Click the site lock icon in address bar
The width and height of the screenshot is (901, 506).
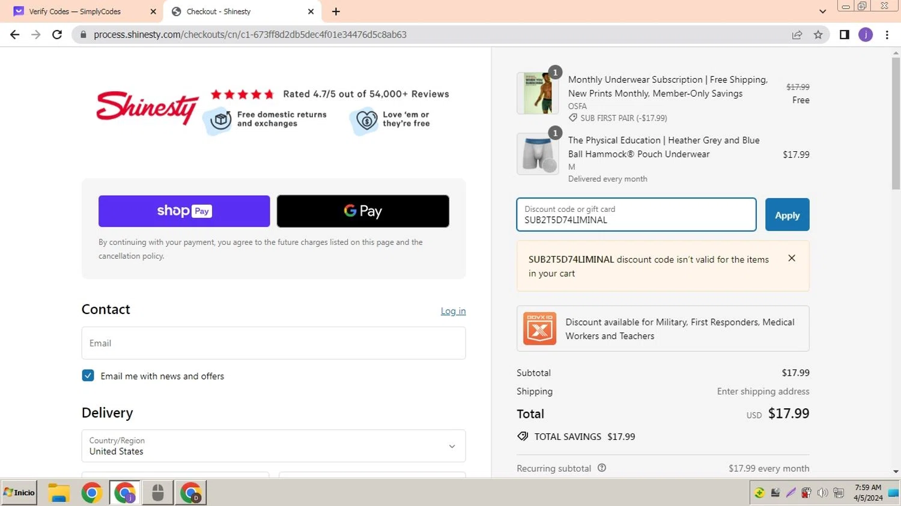[x=83, y=35]
